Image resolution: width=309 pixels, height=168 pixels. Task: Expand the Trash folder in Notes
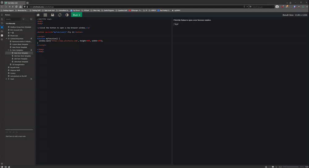[6, 79]
